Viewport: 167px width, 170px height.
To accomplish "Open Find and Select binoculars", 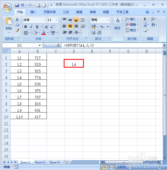I will click(x=153, y=25).
